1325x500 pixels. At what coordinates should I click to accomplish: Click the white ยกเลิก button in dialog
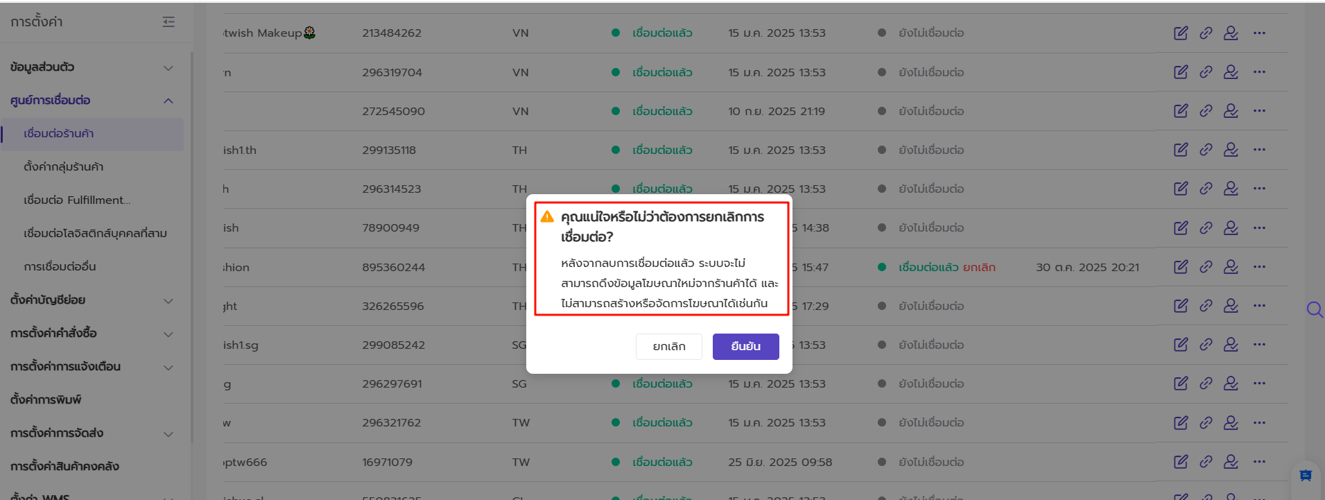668,347
